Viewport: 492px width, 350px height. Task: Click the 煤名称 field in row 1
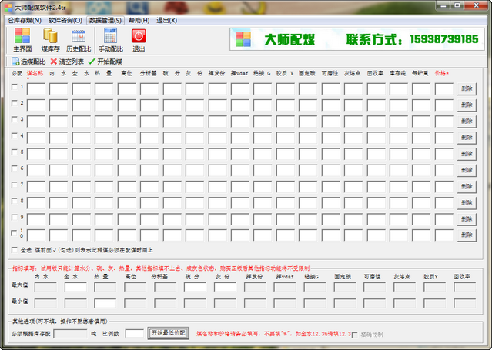pyautogui.click(x=36, y=88)
